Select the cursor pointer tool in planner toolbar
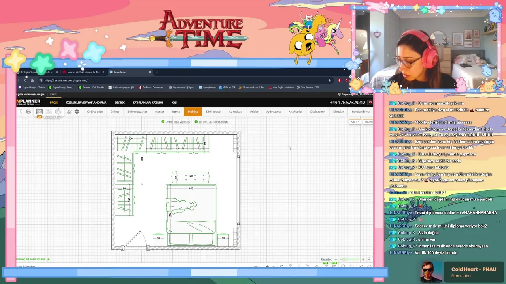 [21, 112]
